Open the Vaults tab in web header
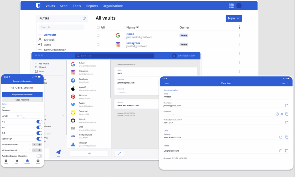Image resolution: width=295 pixels, height=177 pixels. pyautogui.click(x=50, y=6)
